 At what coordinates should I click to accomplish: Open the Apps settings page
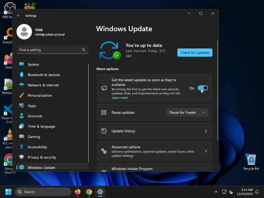point(53,106)
